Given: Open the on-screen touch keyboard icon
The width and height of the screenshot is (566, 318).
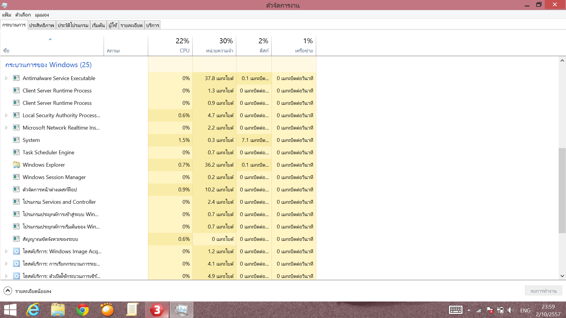Looking at the screenshot, I should tap(455, 310).
